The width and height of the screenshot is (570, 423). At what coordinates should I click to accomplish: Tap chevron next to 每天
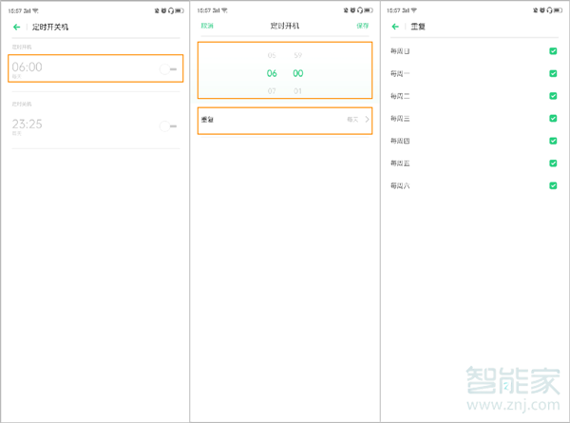367,120
